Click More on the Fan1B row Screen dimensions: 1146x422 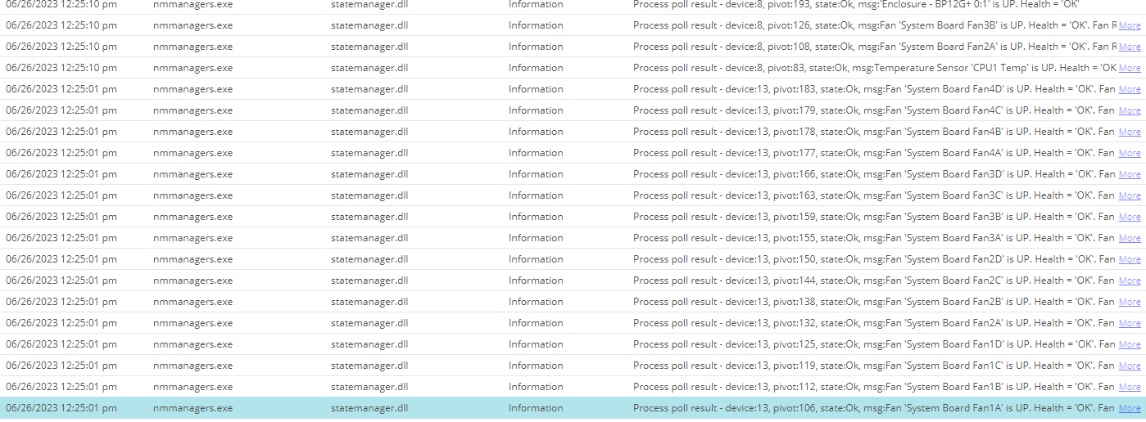click(1130, 387)
